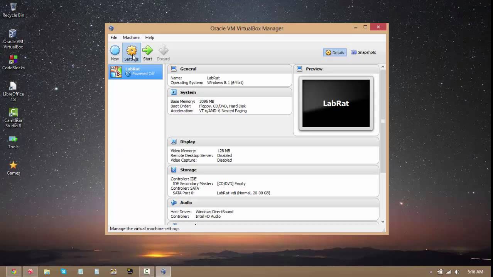Switch to the Snapshots view
This screenshot has width=493, height=277.
point(363,52)
